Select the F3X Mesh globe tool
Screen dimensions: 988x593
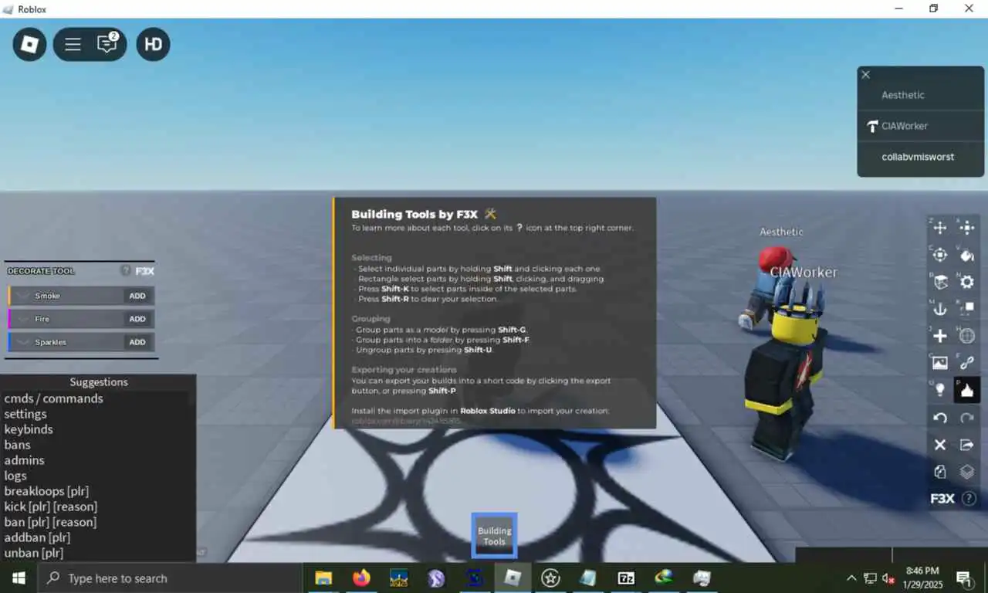tap(966, 336)
